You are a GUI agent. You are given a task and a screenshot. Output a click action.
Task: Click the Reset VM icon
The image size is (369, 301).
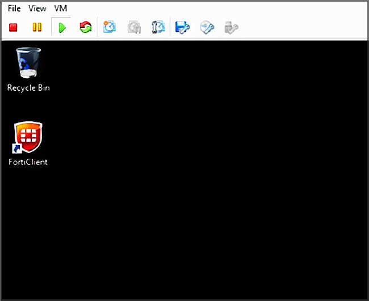point(85,27)
